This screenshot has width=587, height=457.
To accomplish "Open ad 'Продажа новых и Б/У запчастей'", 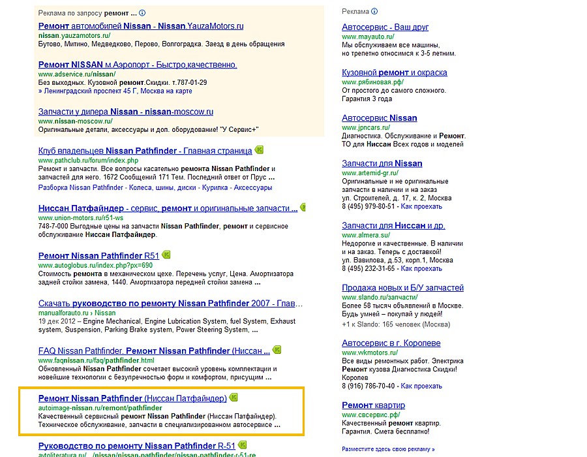I will click(402, 288).
